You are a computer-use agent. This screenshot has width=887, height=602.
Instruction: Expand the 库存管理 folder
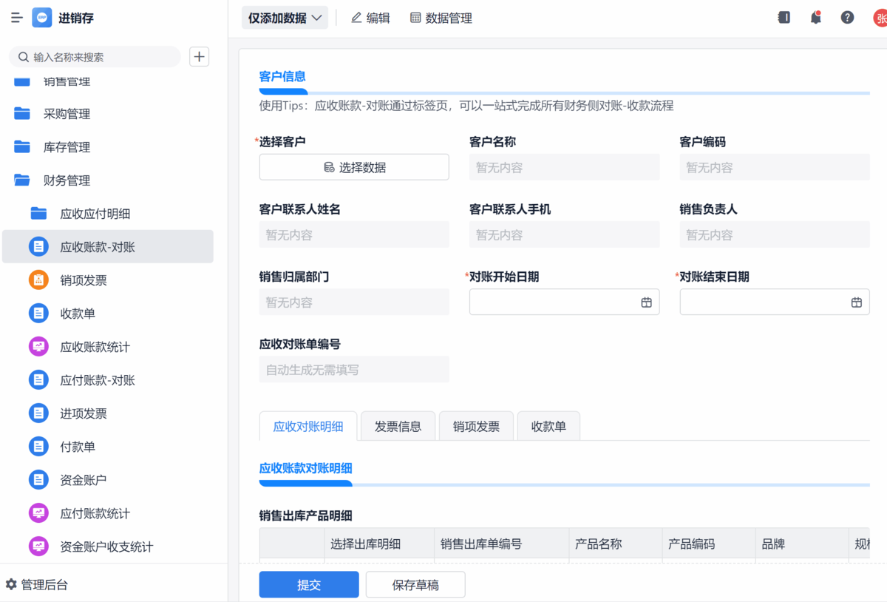[x=67, y=147]
